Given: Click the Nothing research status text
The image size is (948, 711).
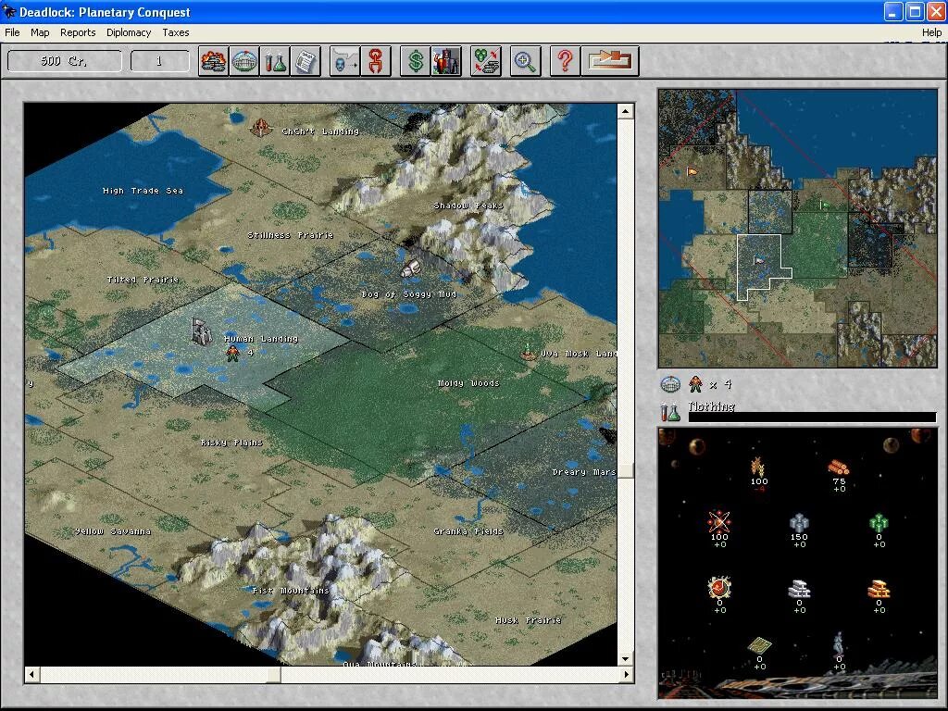Looking at the screenshot, I should 712,406.
